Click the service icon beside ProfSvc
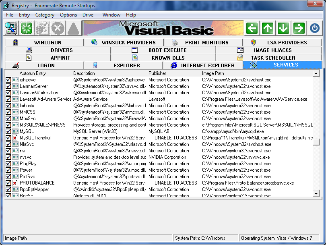This screenshot has height=245, width=326. tap(15, 176)
